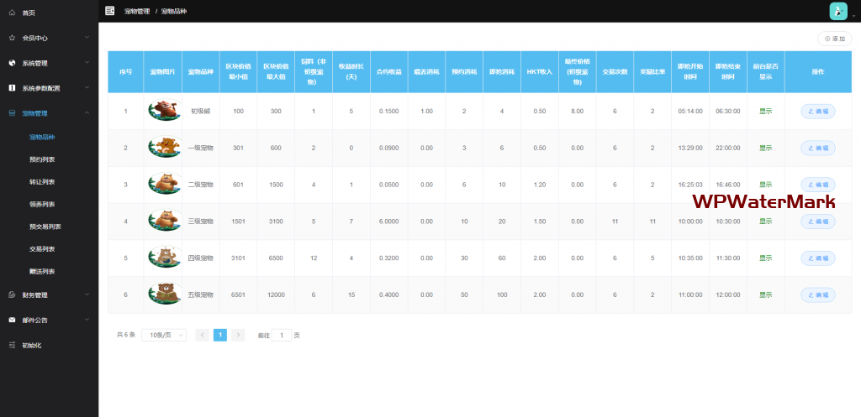The width and height of the screenshot is (861, 417).
Task: Click the user avatar in top-right corner
Action: (837, 11)
